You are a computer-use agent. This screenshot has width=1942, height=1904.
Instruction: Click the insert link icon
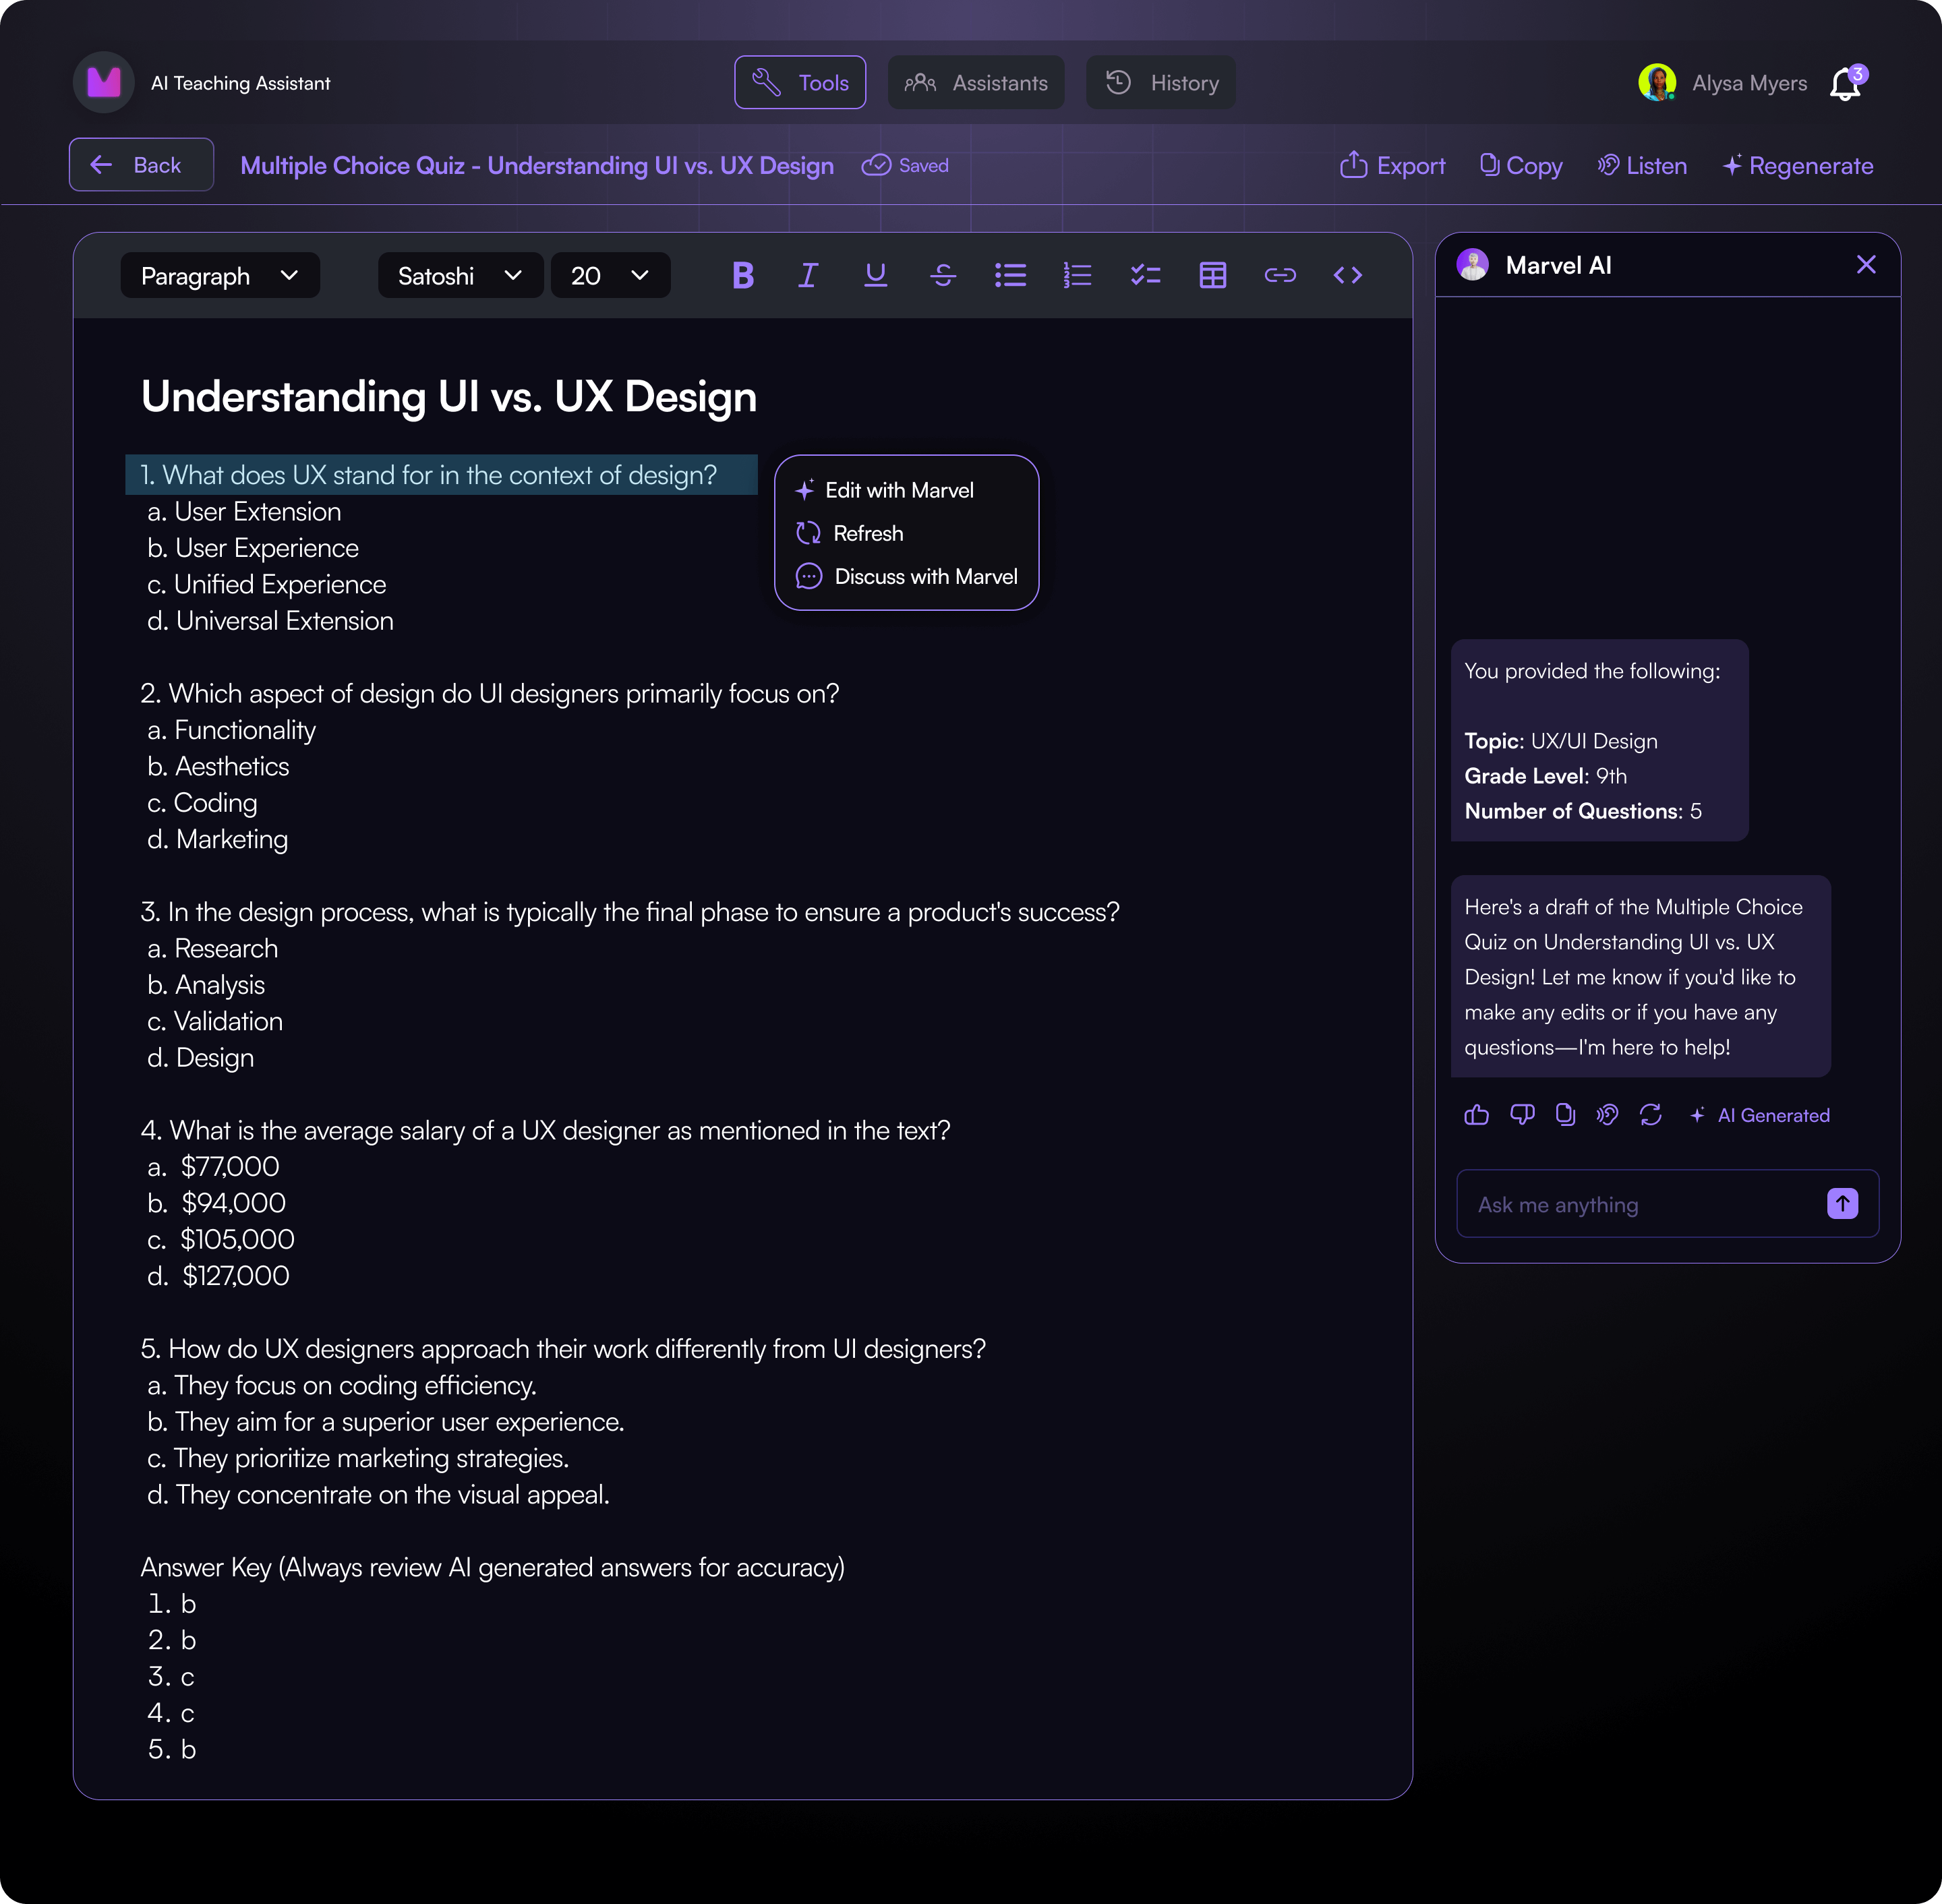click(x=1279, y=275)
